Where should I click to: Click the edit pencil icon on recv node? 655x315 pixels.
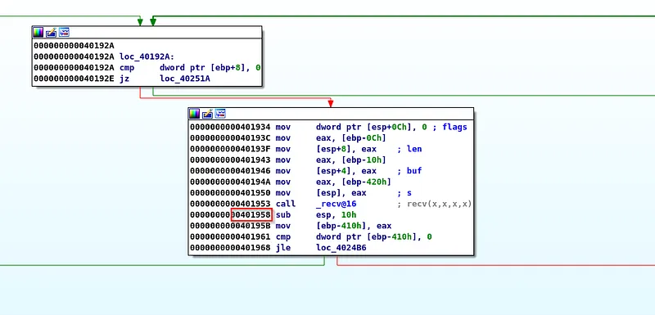[x=207, y=114]
